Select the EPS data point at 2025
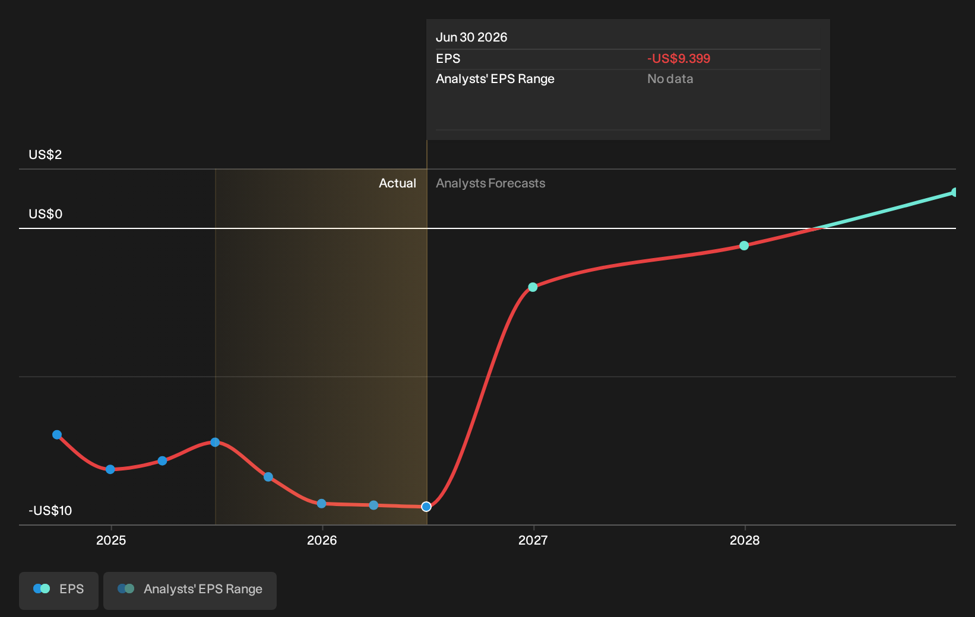Screen dimensions: 975x617 point(110,469)
